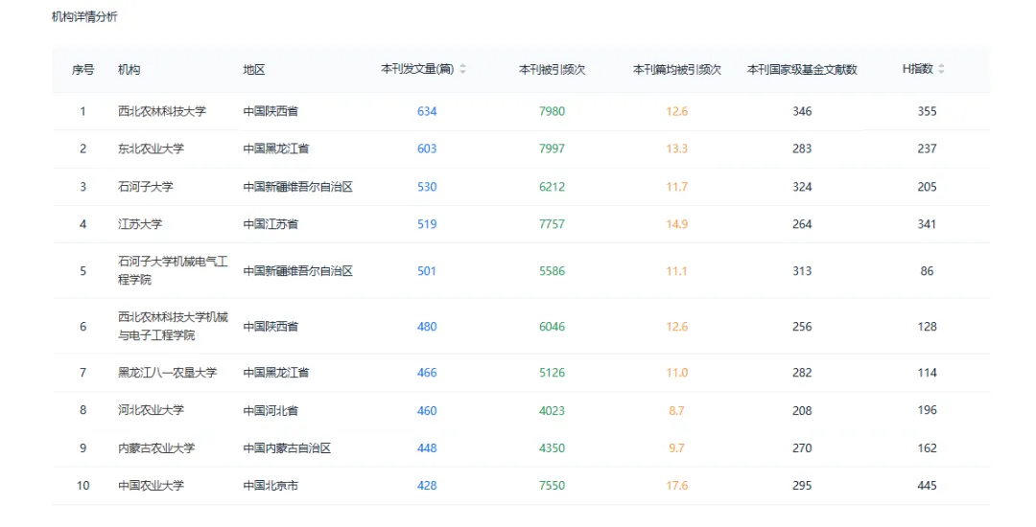Sort by 本刊发文量(篇) arrows icon

[462, 69]
